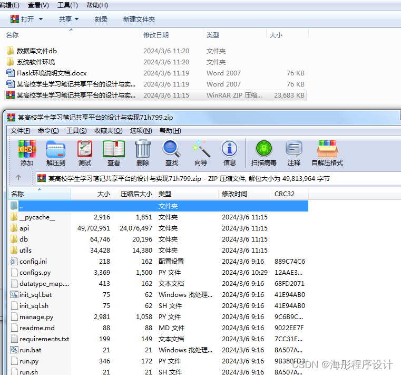The width and height of the screenshot is (401, 375).
Task: Select run.py in the archive list
Action: [158, 361]
